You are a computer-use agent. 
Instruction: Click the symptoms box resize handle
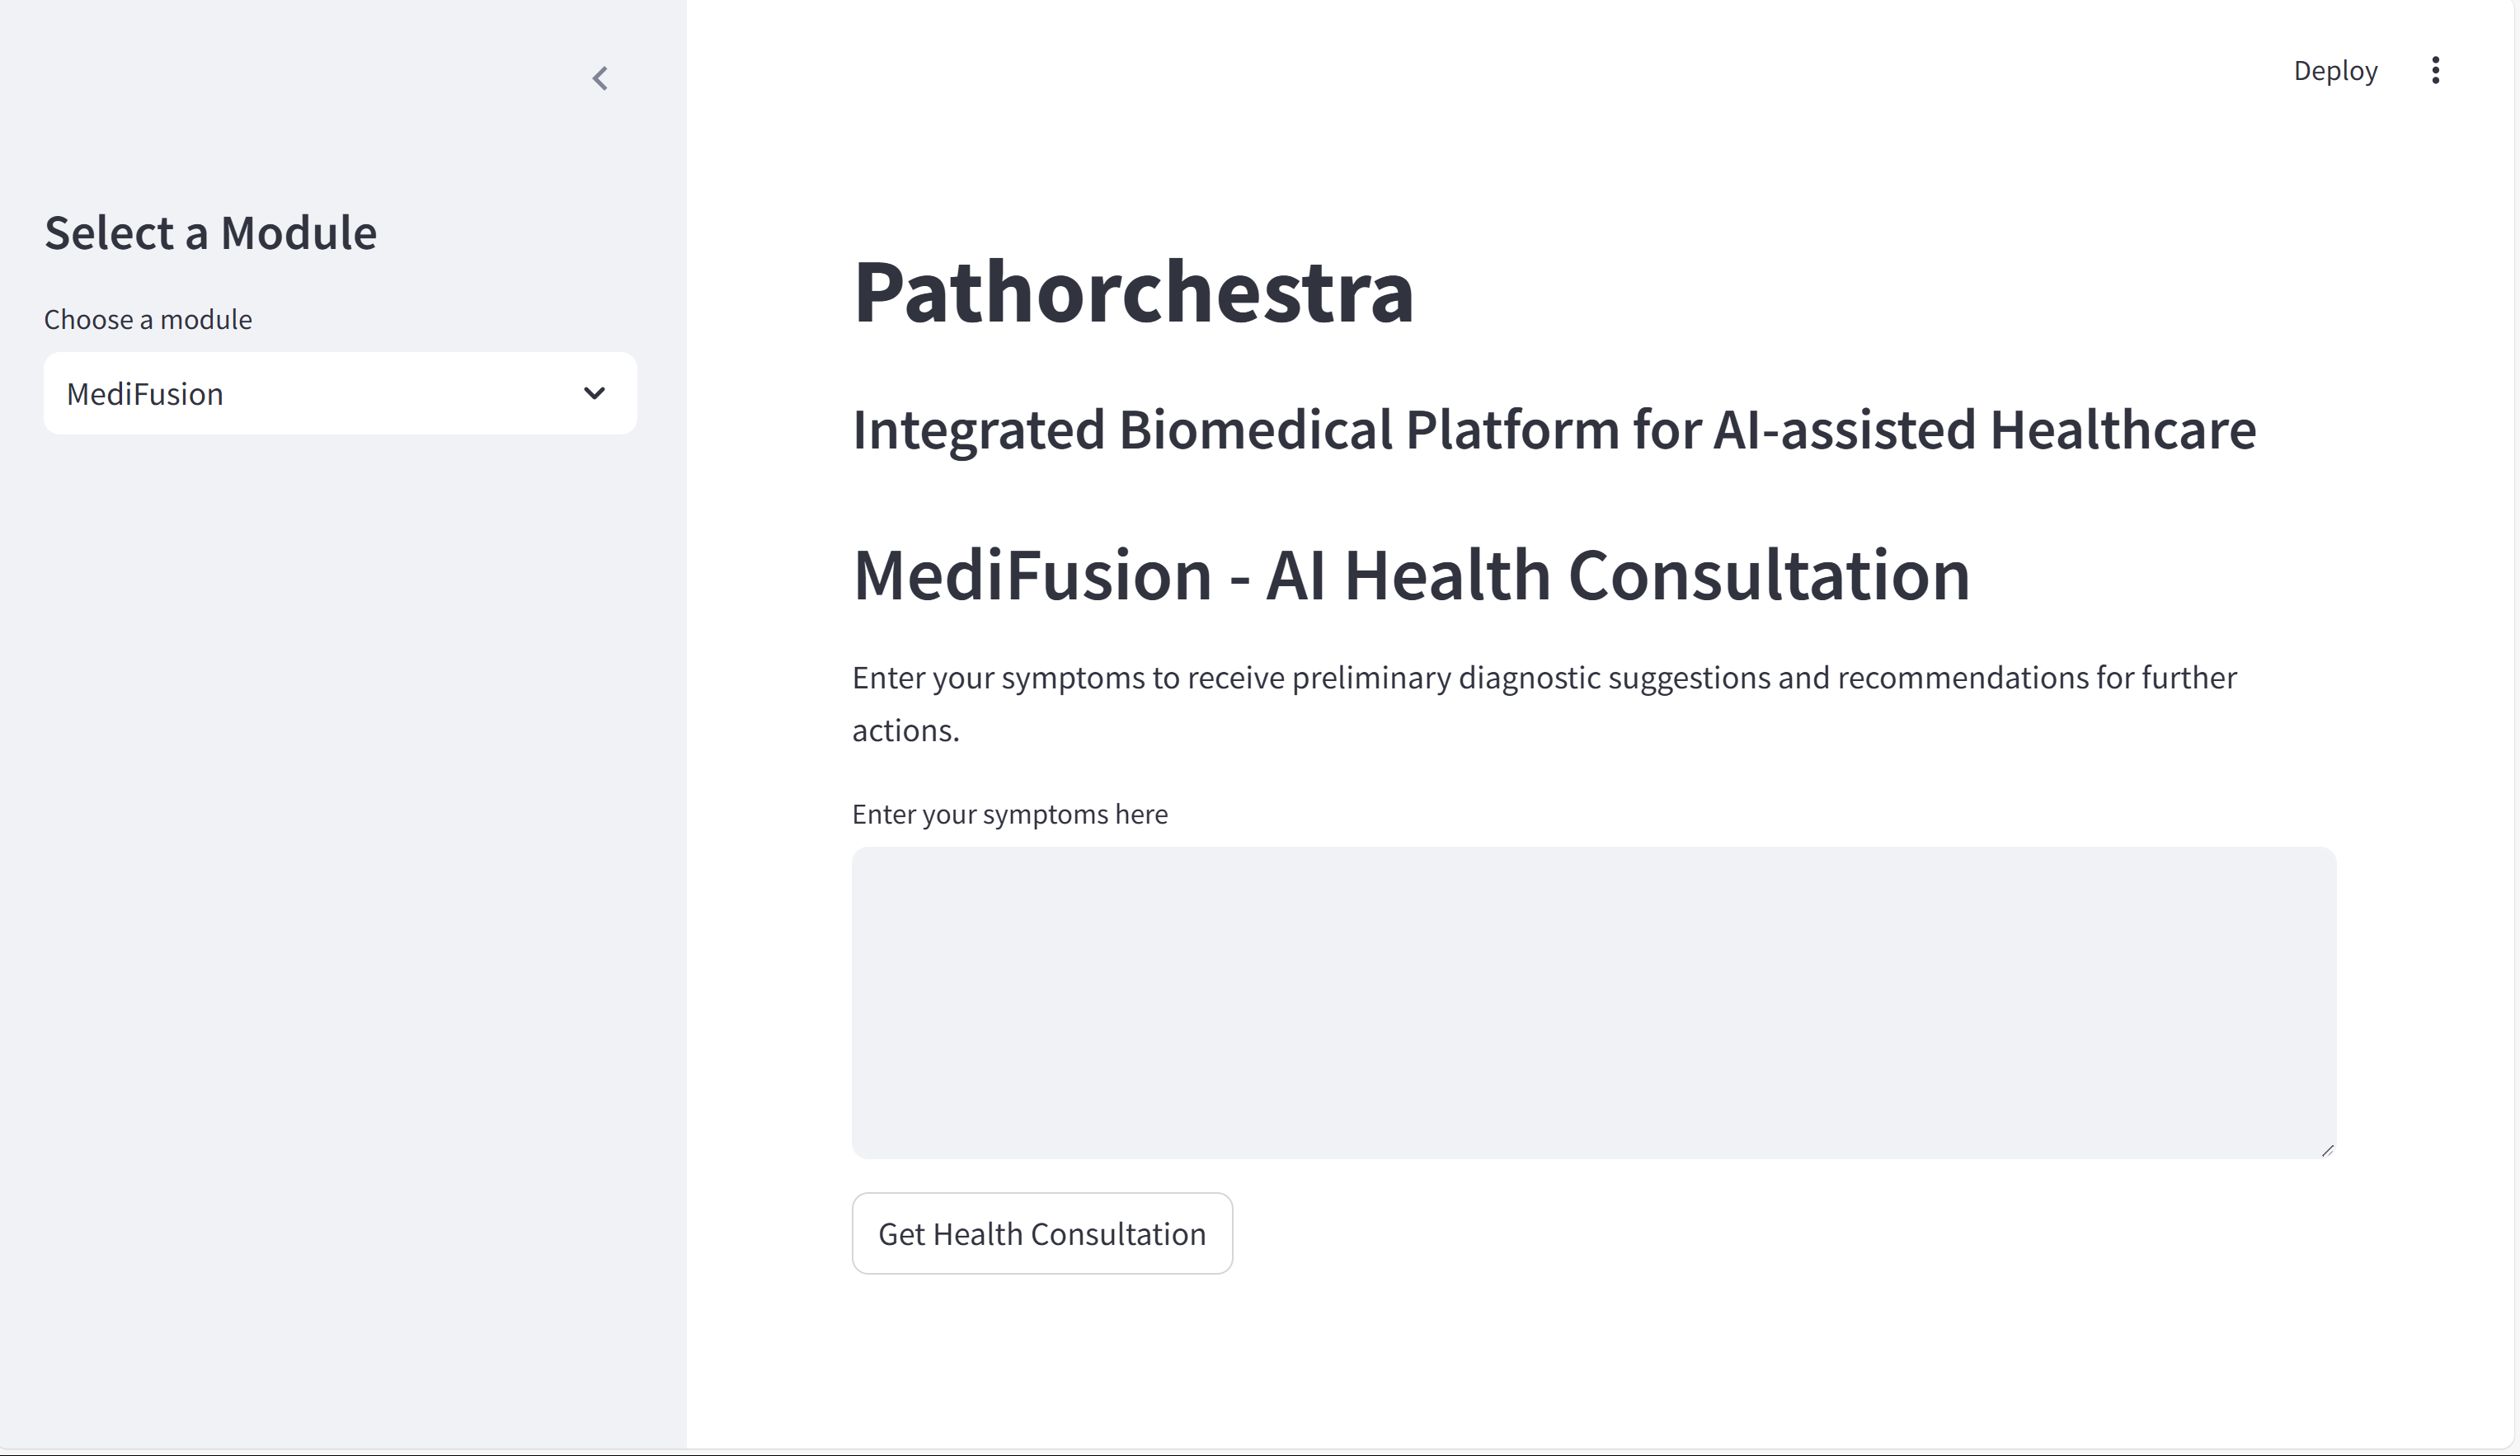coord(2327,1150)
